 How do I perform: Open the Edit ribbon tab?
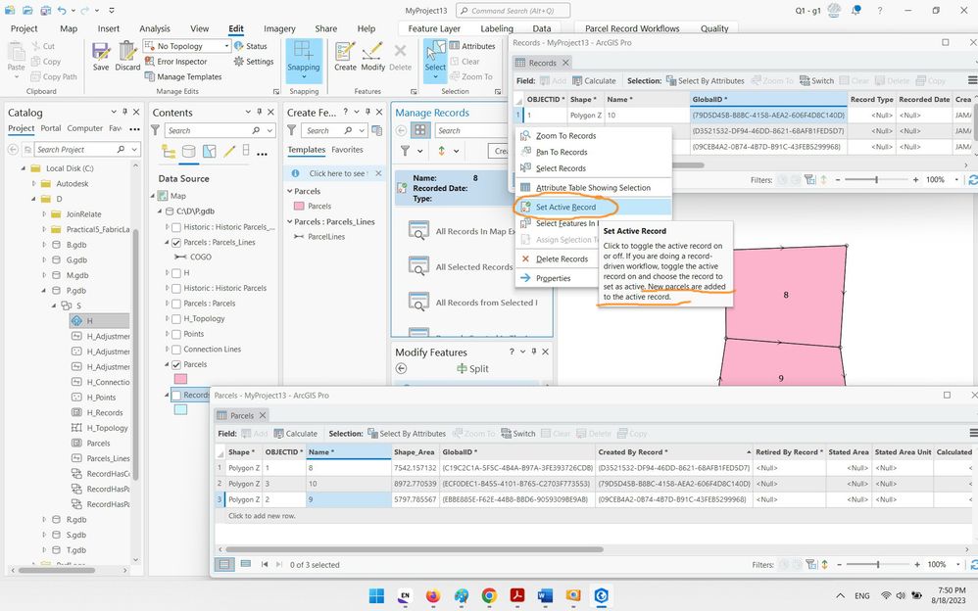point(236,28)
